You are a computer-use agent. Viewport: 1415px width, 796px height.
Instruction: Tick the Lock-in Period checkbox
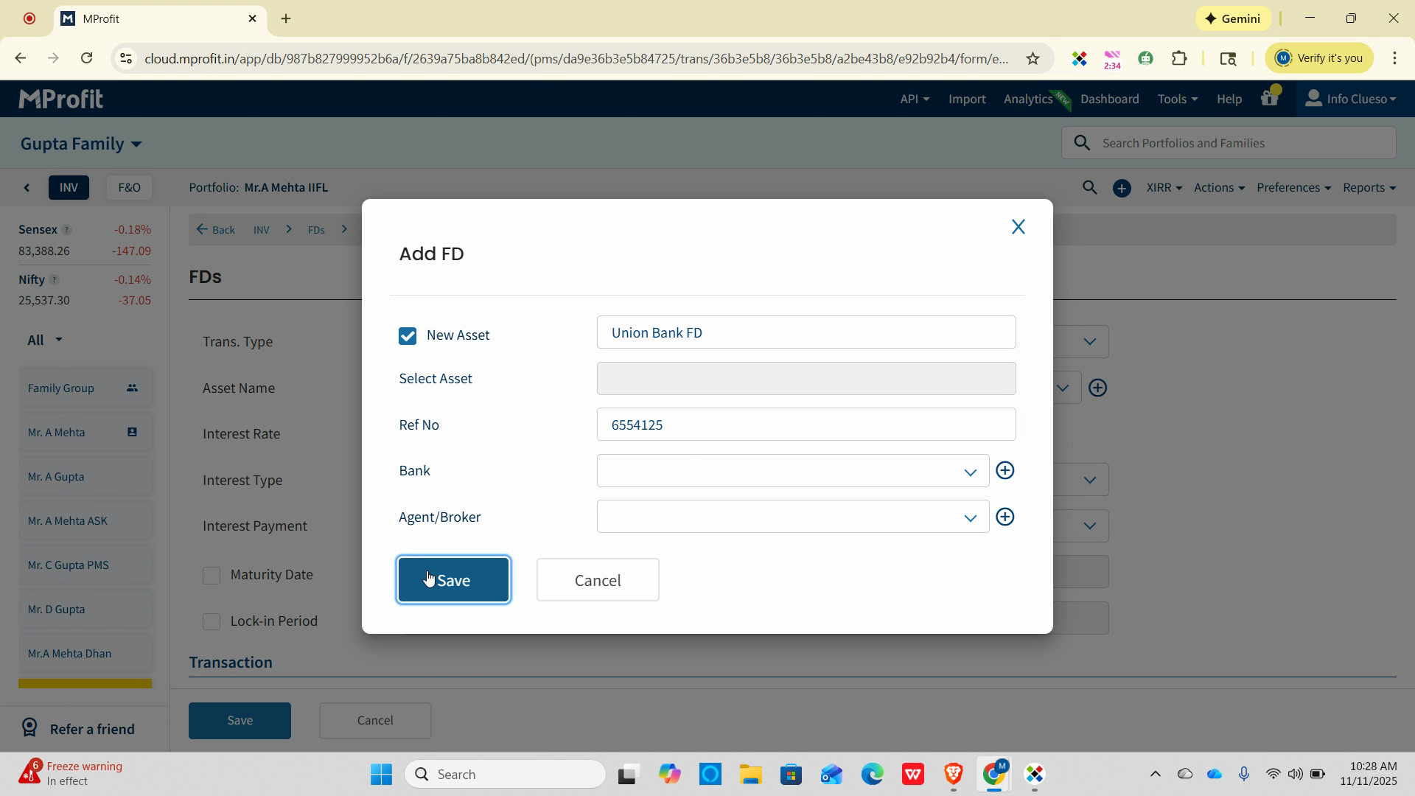(212, 621)
